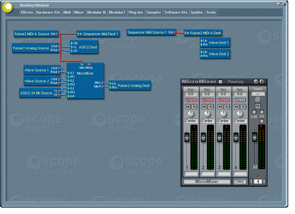Open the Modular III menu
295x214 pixels.
96,12
